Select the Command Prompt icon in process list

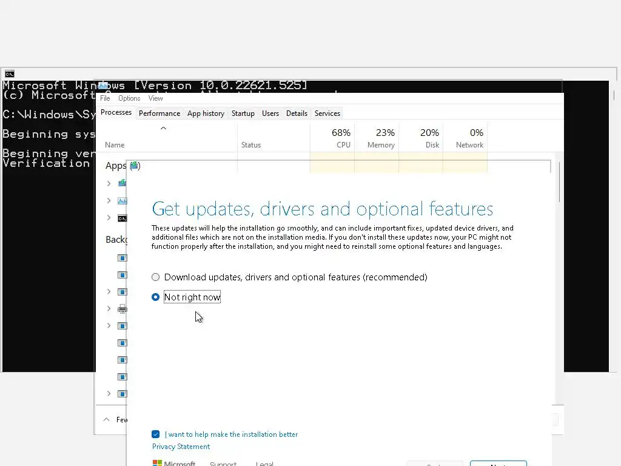point(122,218)
